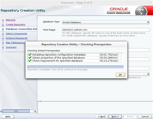Click the green check for Obtain properties row
The image size is (153, 119).
tap(30, 58)
